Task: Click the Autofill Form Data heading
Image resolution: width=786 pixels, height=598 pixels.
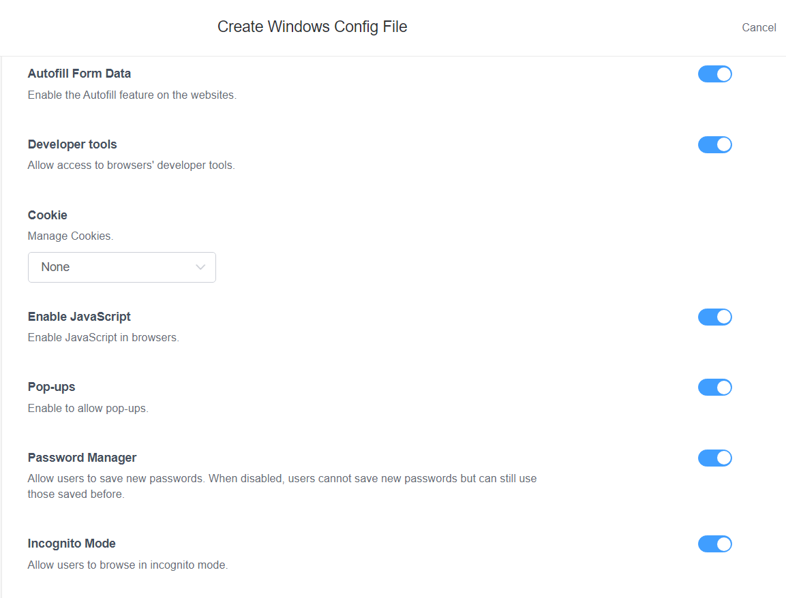Action: point(79,73)
